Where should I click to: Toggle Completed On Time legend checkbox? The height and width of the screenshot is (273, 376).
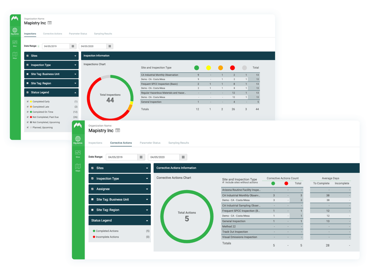pos(28,112)
